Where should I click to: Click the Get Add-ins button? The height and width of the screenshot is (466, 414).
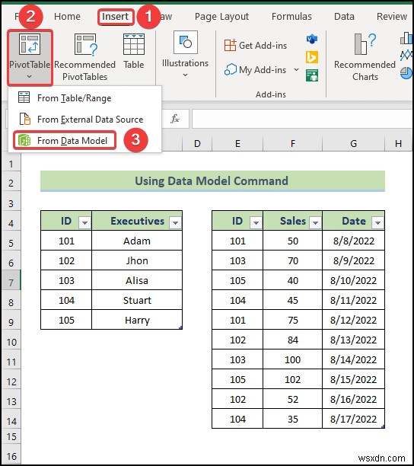click(x=256, y=46)
